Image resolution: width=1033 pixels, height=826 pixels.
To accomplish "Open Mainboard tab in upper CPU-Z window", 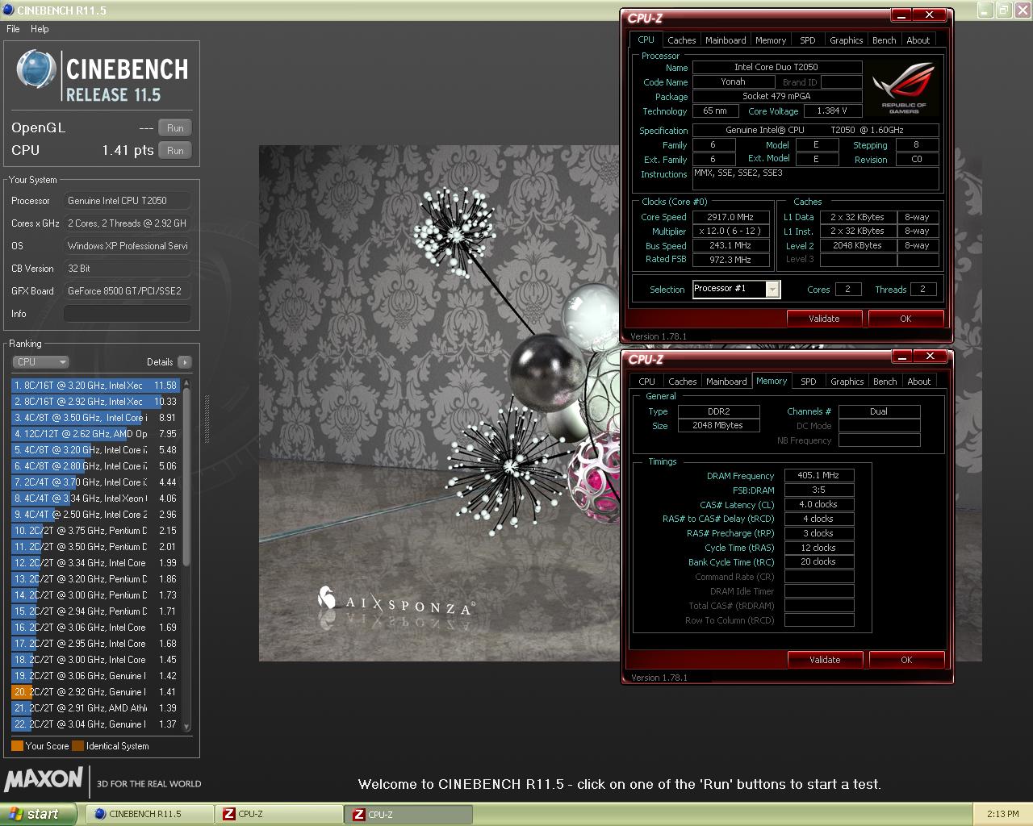I will click(x=726, y=40).
